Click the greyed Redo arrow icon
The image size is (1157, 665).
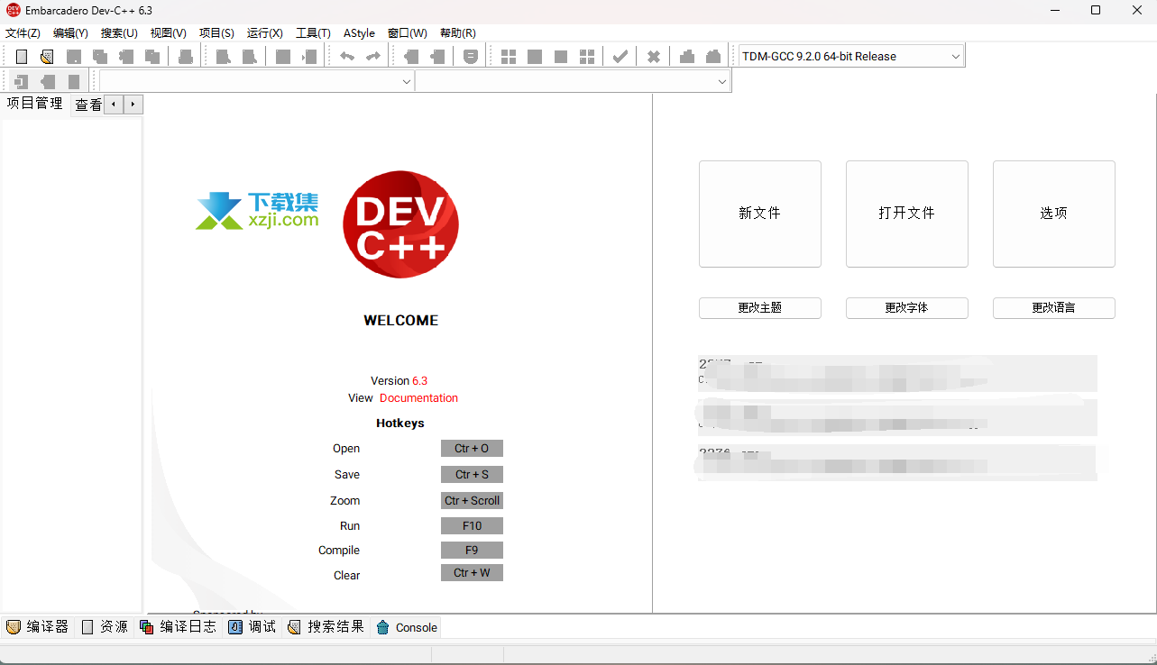372,57
